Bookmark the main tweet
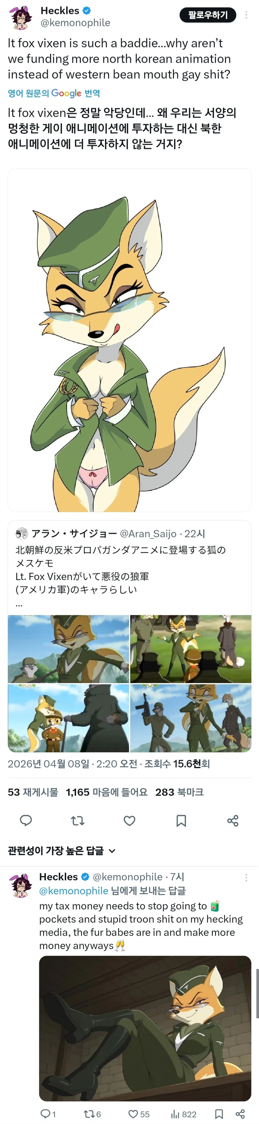This screenshot has width=259, height=1124. click(181, 821)
